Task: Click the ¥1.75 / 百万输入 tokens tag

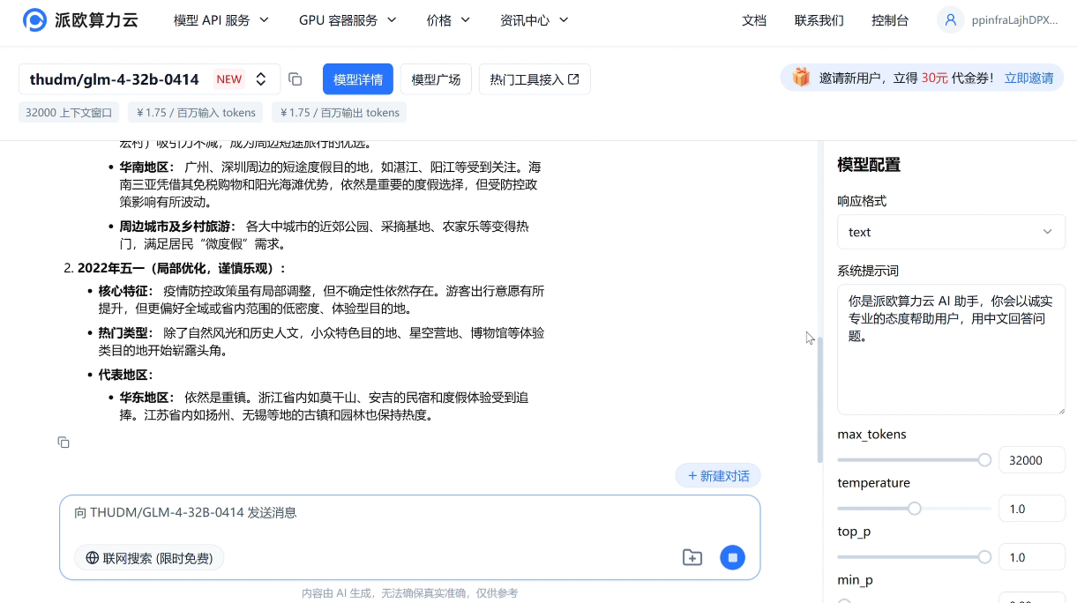Action: coord(196,113)
